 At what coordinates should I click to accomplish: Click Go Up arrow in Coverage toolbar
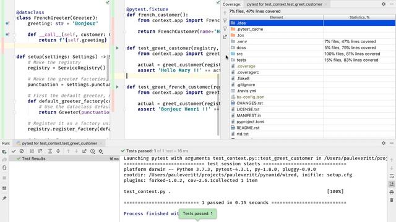[x=225, y=12]
